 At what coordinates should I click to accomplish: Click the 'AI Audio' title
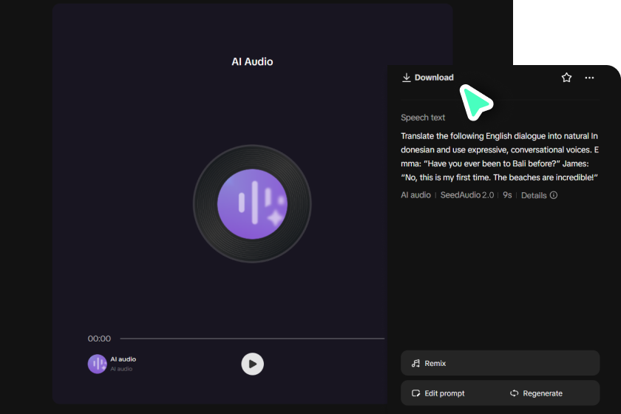coord(252,62)
